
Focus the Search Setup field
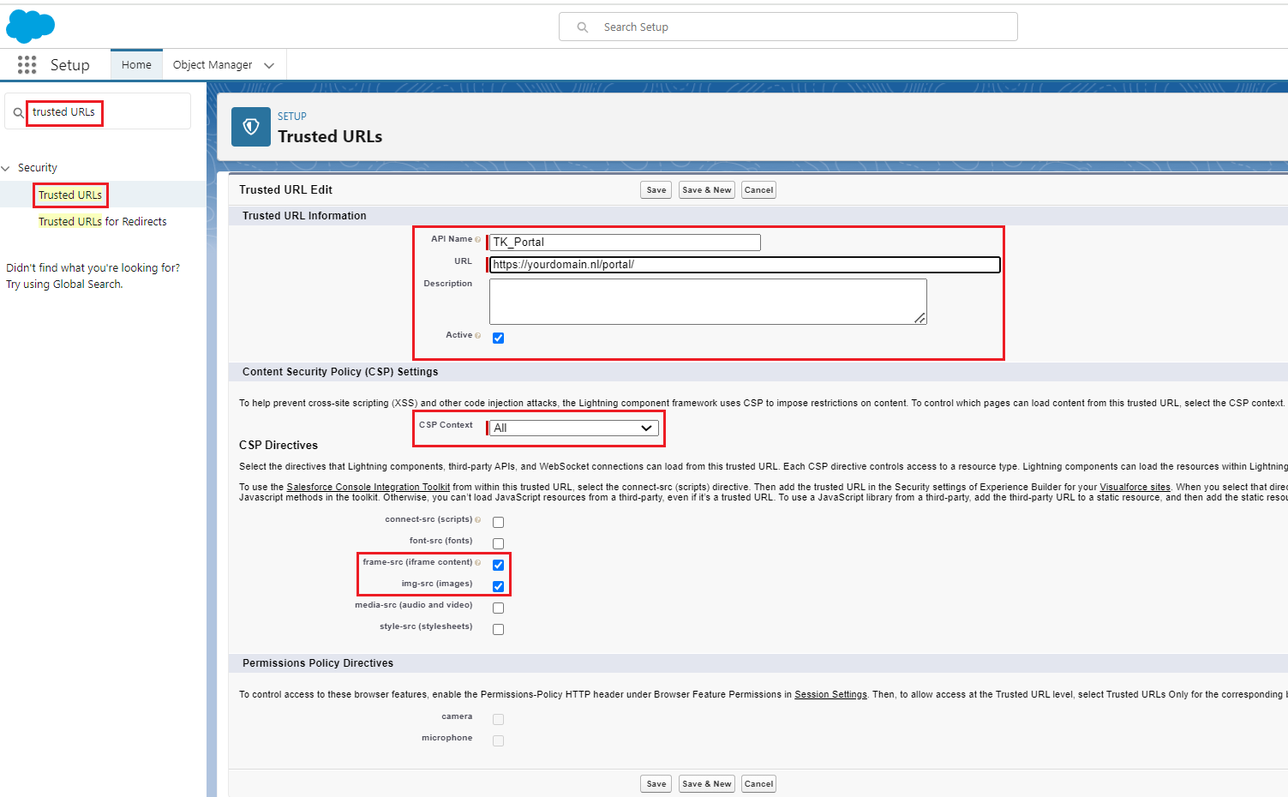click(x=788, y=27)
